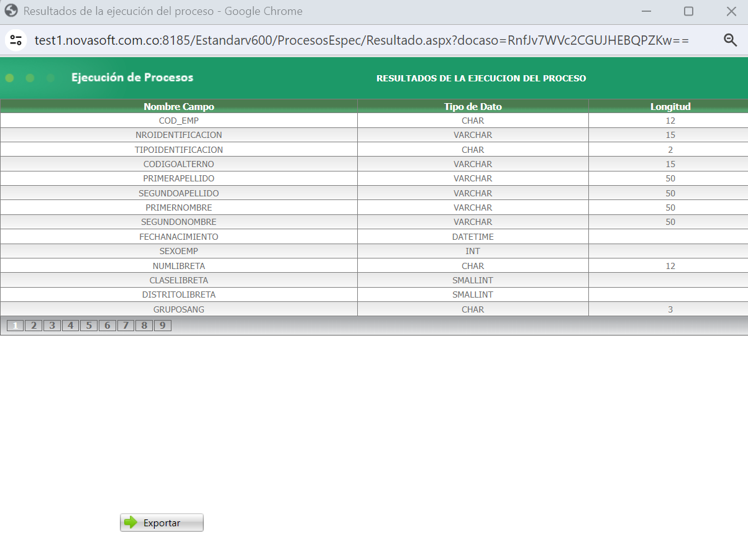Maximize the Chrome popup window
Screen dimensions: 748x548
tap(688, 11)
